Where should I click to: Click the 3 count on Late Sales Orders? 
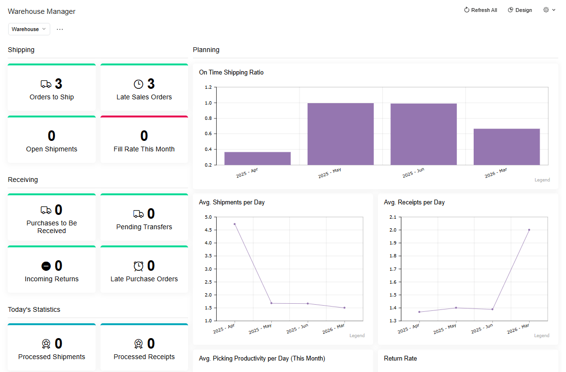151,84
